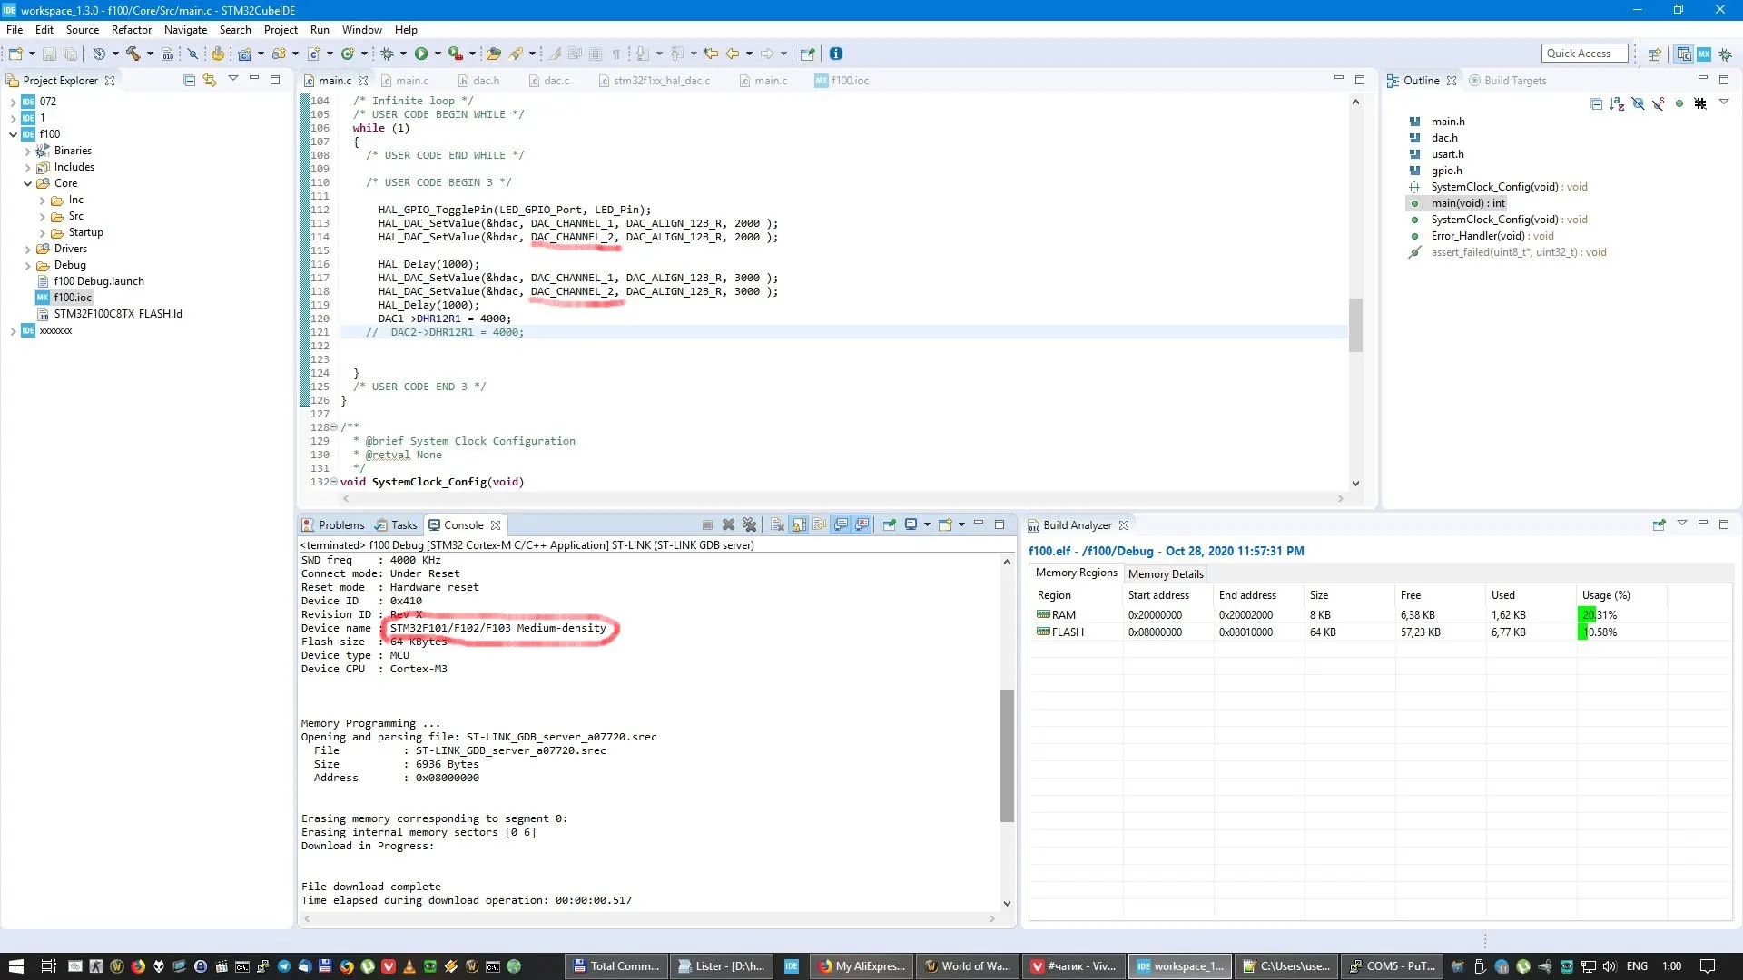Viewport: 1743px width, 980px height.
Task: Click the New file toolbar icon
Action: coord(15,54)
